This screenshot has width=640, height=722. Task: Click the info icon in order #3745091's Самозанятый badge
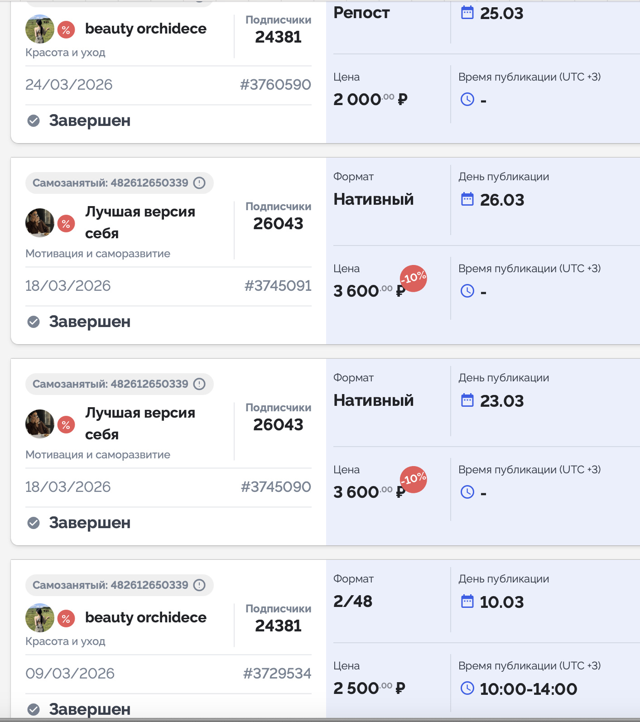point(199,183)
